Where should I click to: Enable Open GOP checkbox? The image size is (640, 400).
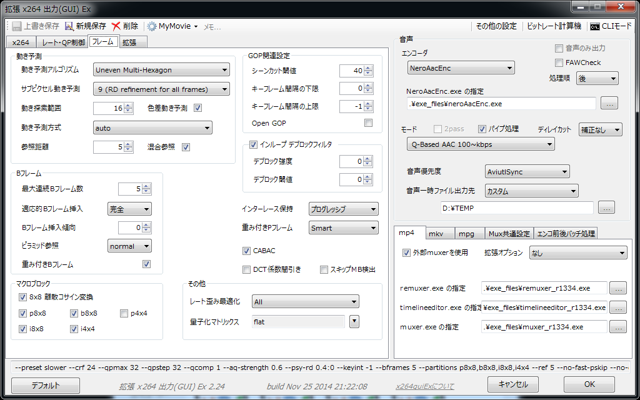tap(368, 123)
